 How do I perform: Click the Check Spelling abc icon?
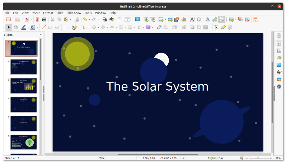pyautogui.click(x=112, y=19)
